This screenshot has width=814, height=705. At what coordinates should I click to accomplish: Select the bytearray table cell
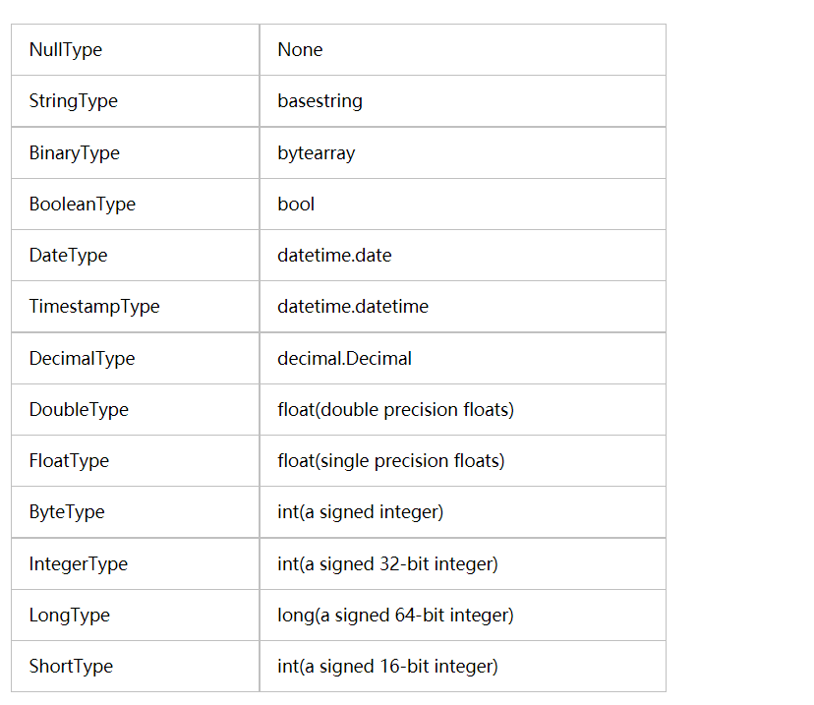click(x=463, y=153)
